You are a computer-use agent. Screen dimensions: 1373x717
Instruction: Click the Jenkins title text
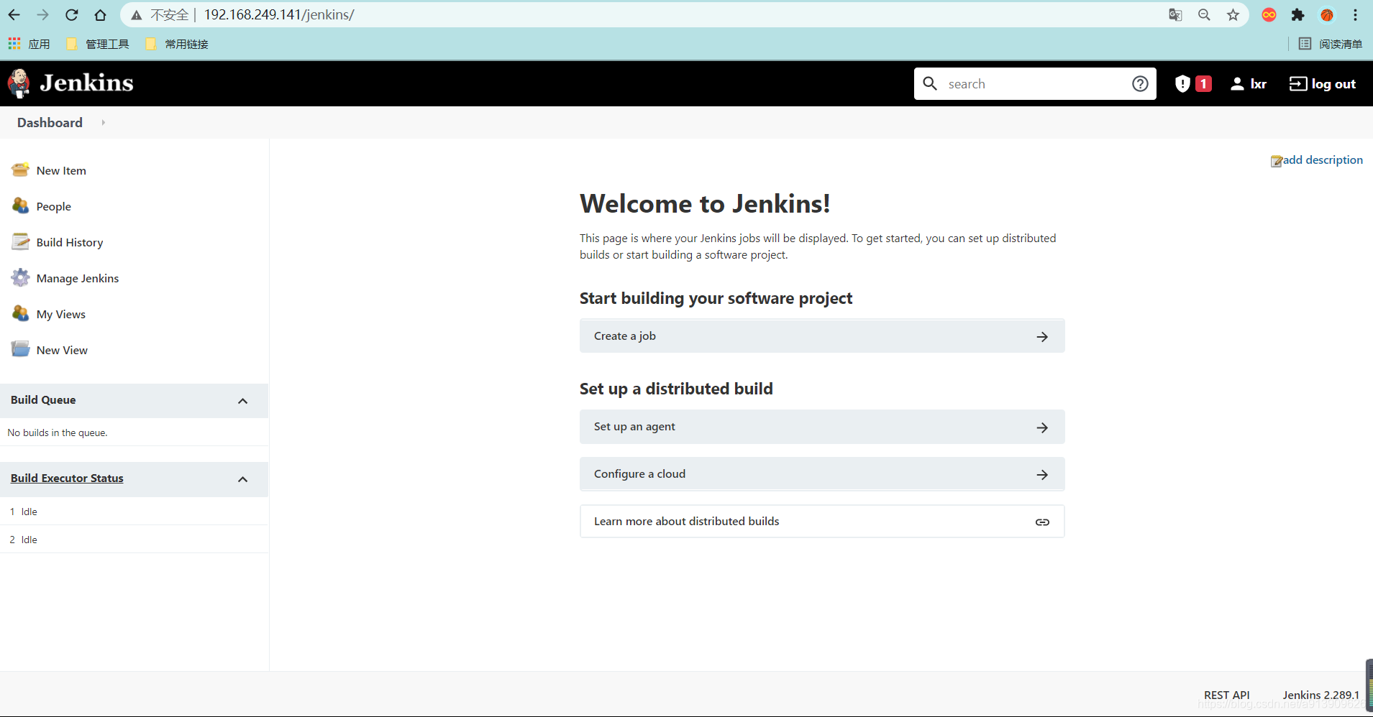pos(86,83)
